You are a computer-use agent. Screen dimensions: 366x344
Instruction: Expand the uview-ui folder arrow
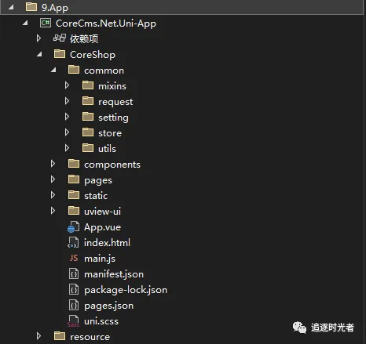pyautogui.click(x=53, y=211)
